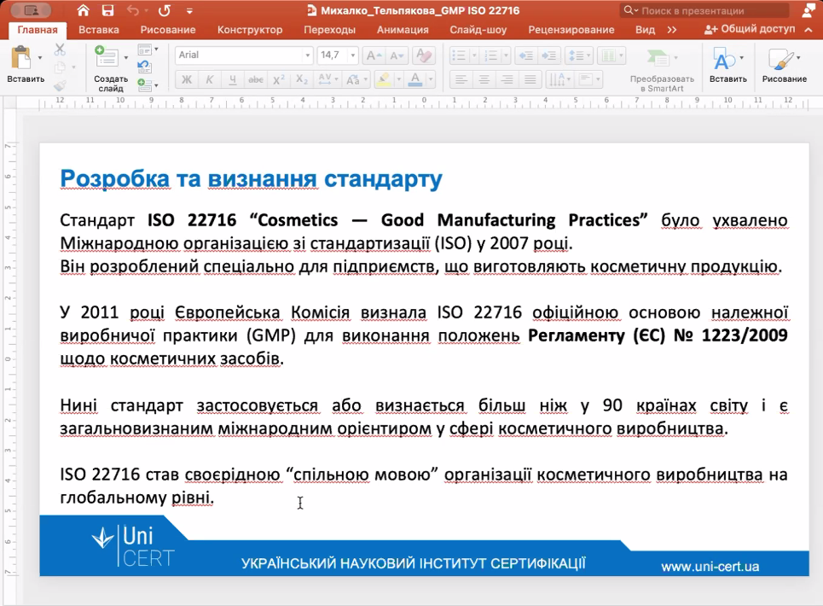Increase font size with the larger A icon
The image size is (823, 606).
373,55
